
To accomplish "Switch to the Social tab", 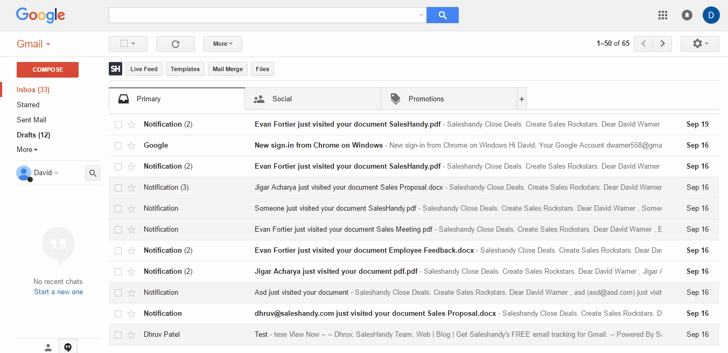I will [313, 99].
